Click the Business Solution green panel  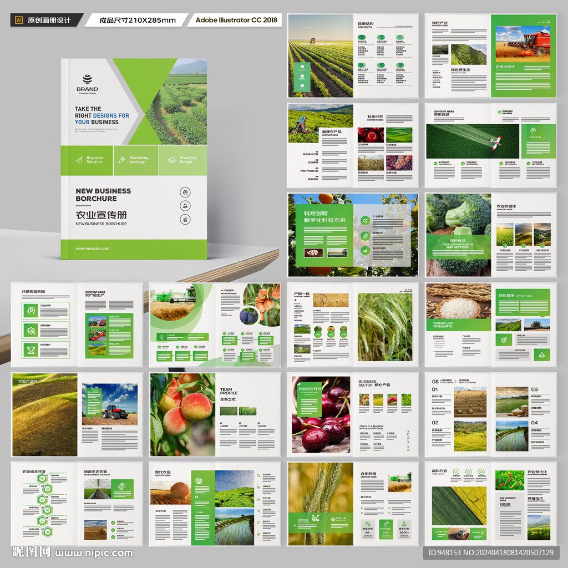point(87,160)
